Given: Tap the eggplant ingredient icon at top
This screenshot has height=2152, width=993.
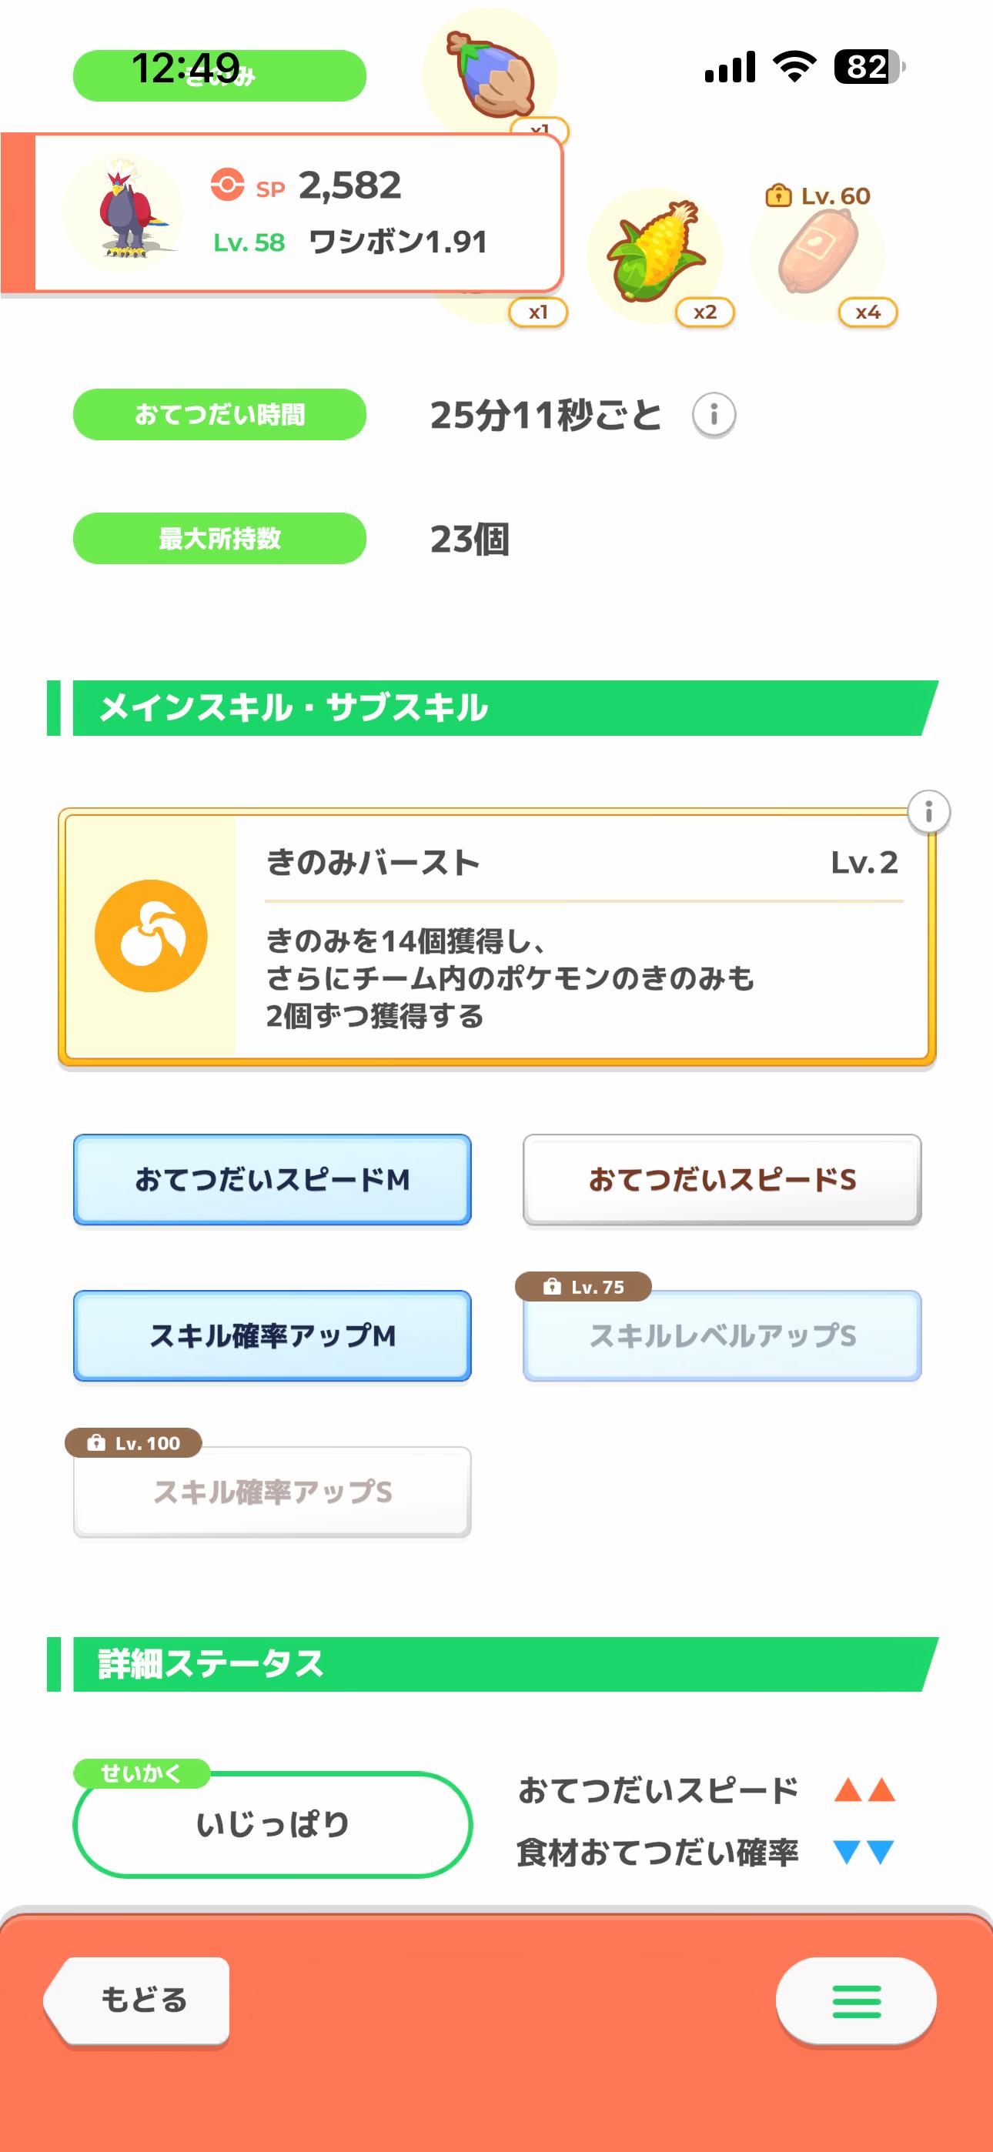Looking at the screenshot, I should tap(491, 74).
